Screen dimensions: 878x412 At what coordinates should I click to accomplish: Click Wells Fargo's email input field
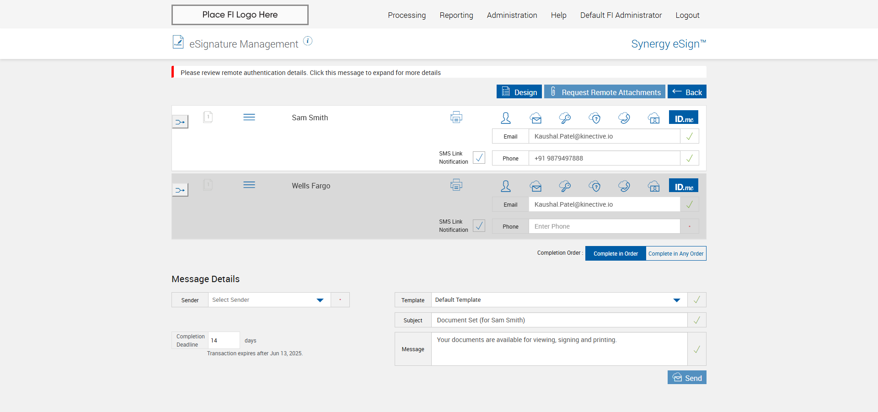coord(604,204)
